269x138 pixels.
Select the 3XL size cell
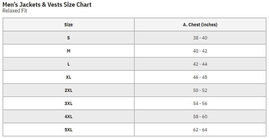68,103
